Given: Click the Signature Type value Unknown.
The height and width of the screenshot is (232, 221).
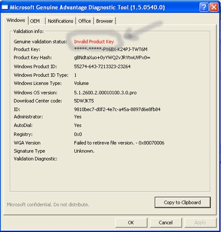Looking at the screenshot, I should 84,151.
